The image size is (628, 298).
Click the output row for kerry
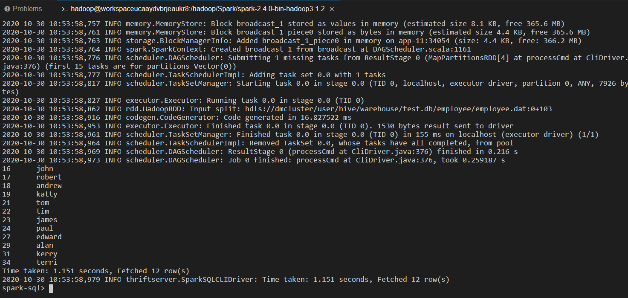click(30, 254)
